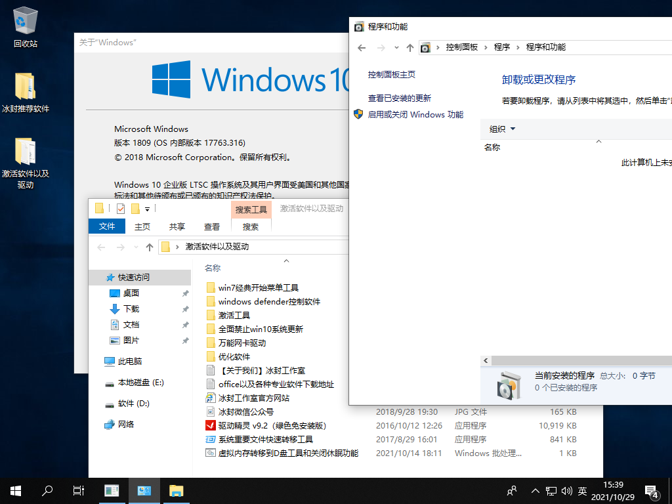Select 【关于我们】冰封工作室 file
Viewport: 672px width, 504px height.
(261, 370)
